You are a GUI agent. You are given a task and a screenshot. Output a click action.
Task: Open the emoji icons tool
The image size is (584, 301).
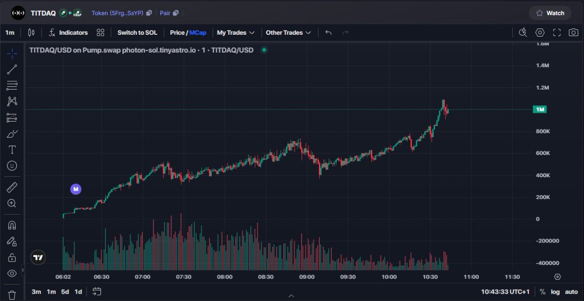(x=12, y=166)
